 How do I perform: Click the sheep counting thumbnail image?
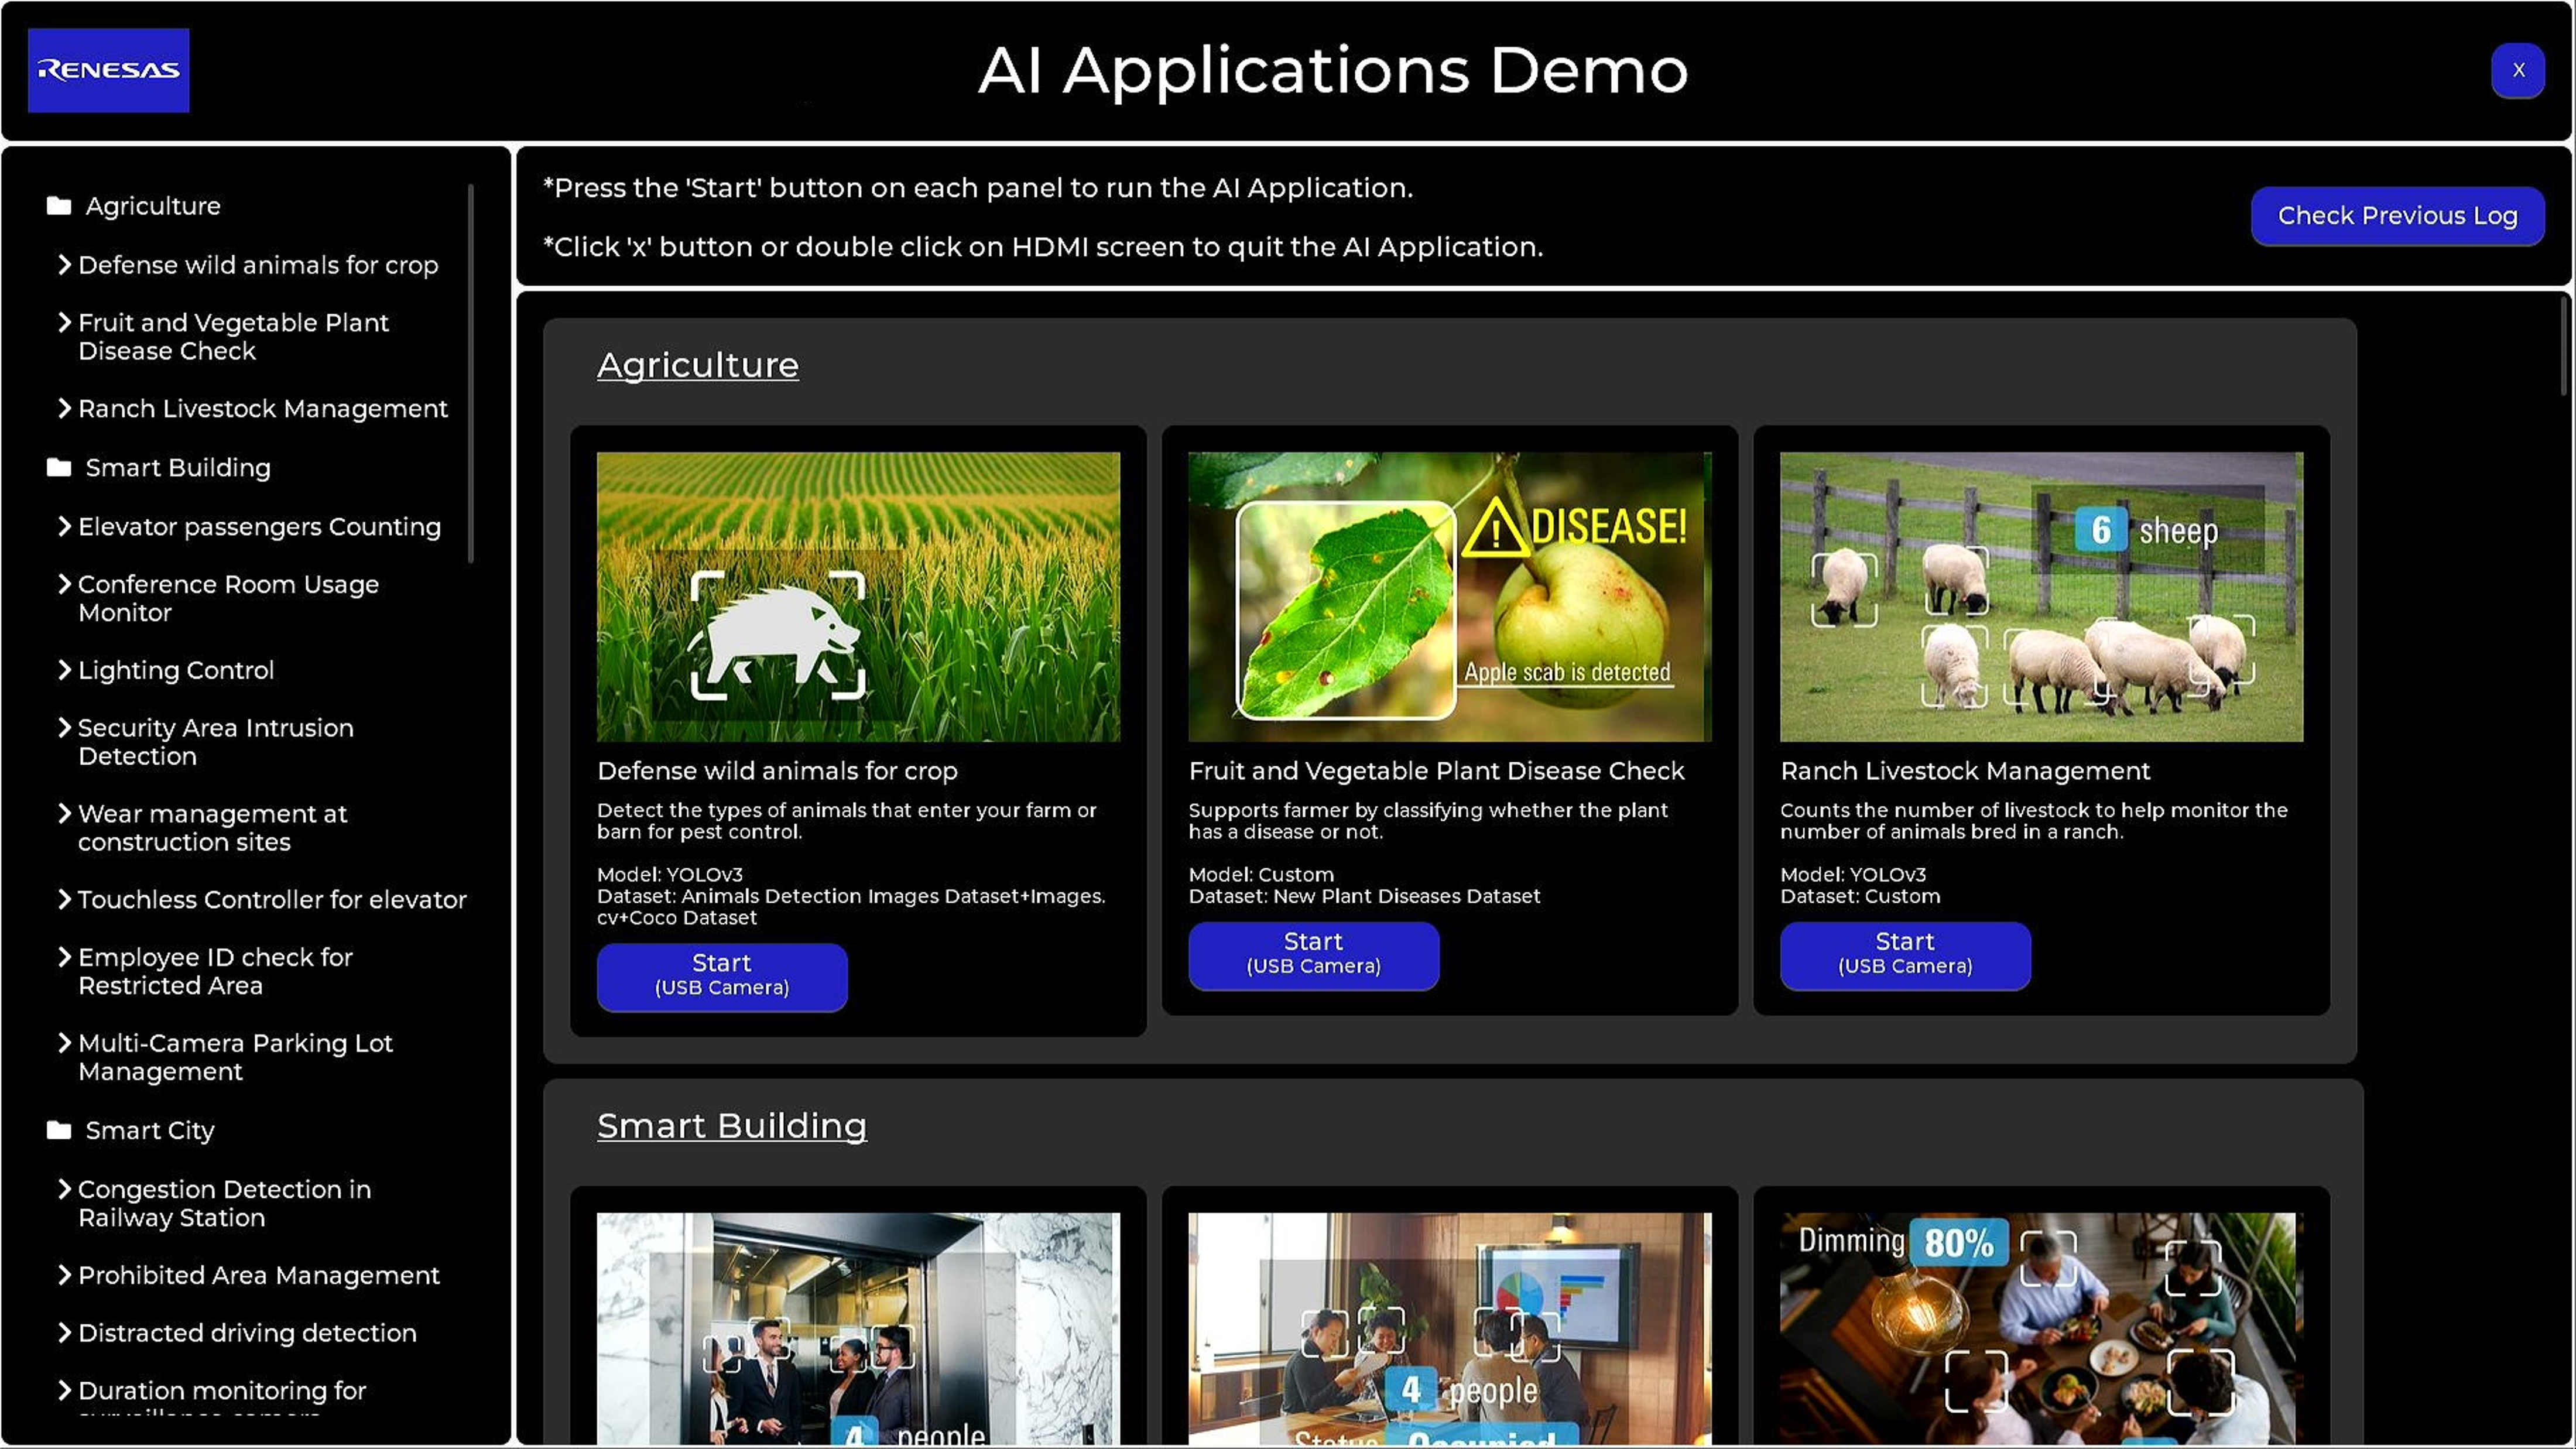tap(2040, 596)
